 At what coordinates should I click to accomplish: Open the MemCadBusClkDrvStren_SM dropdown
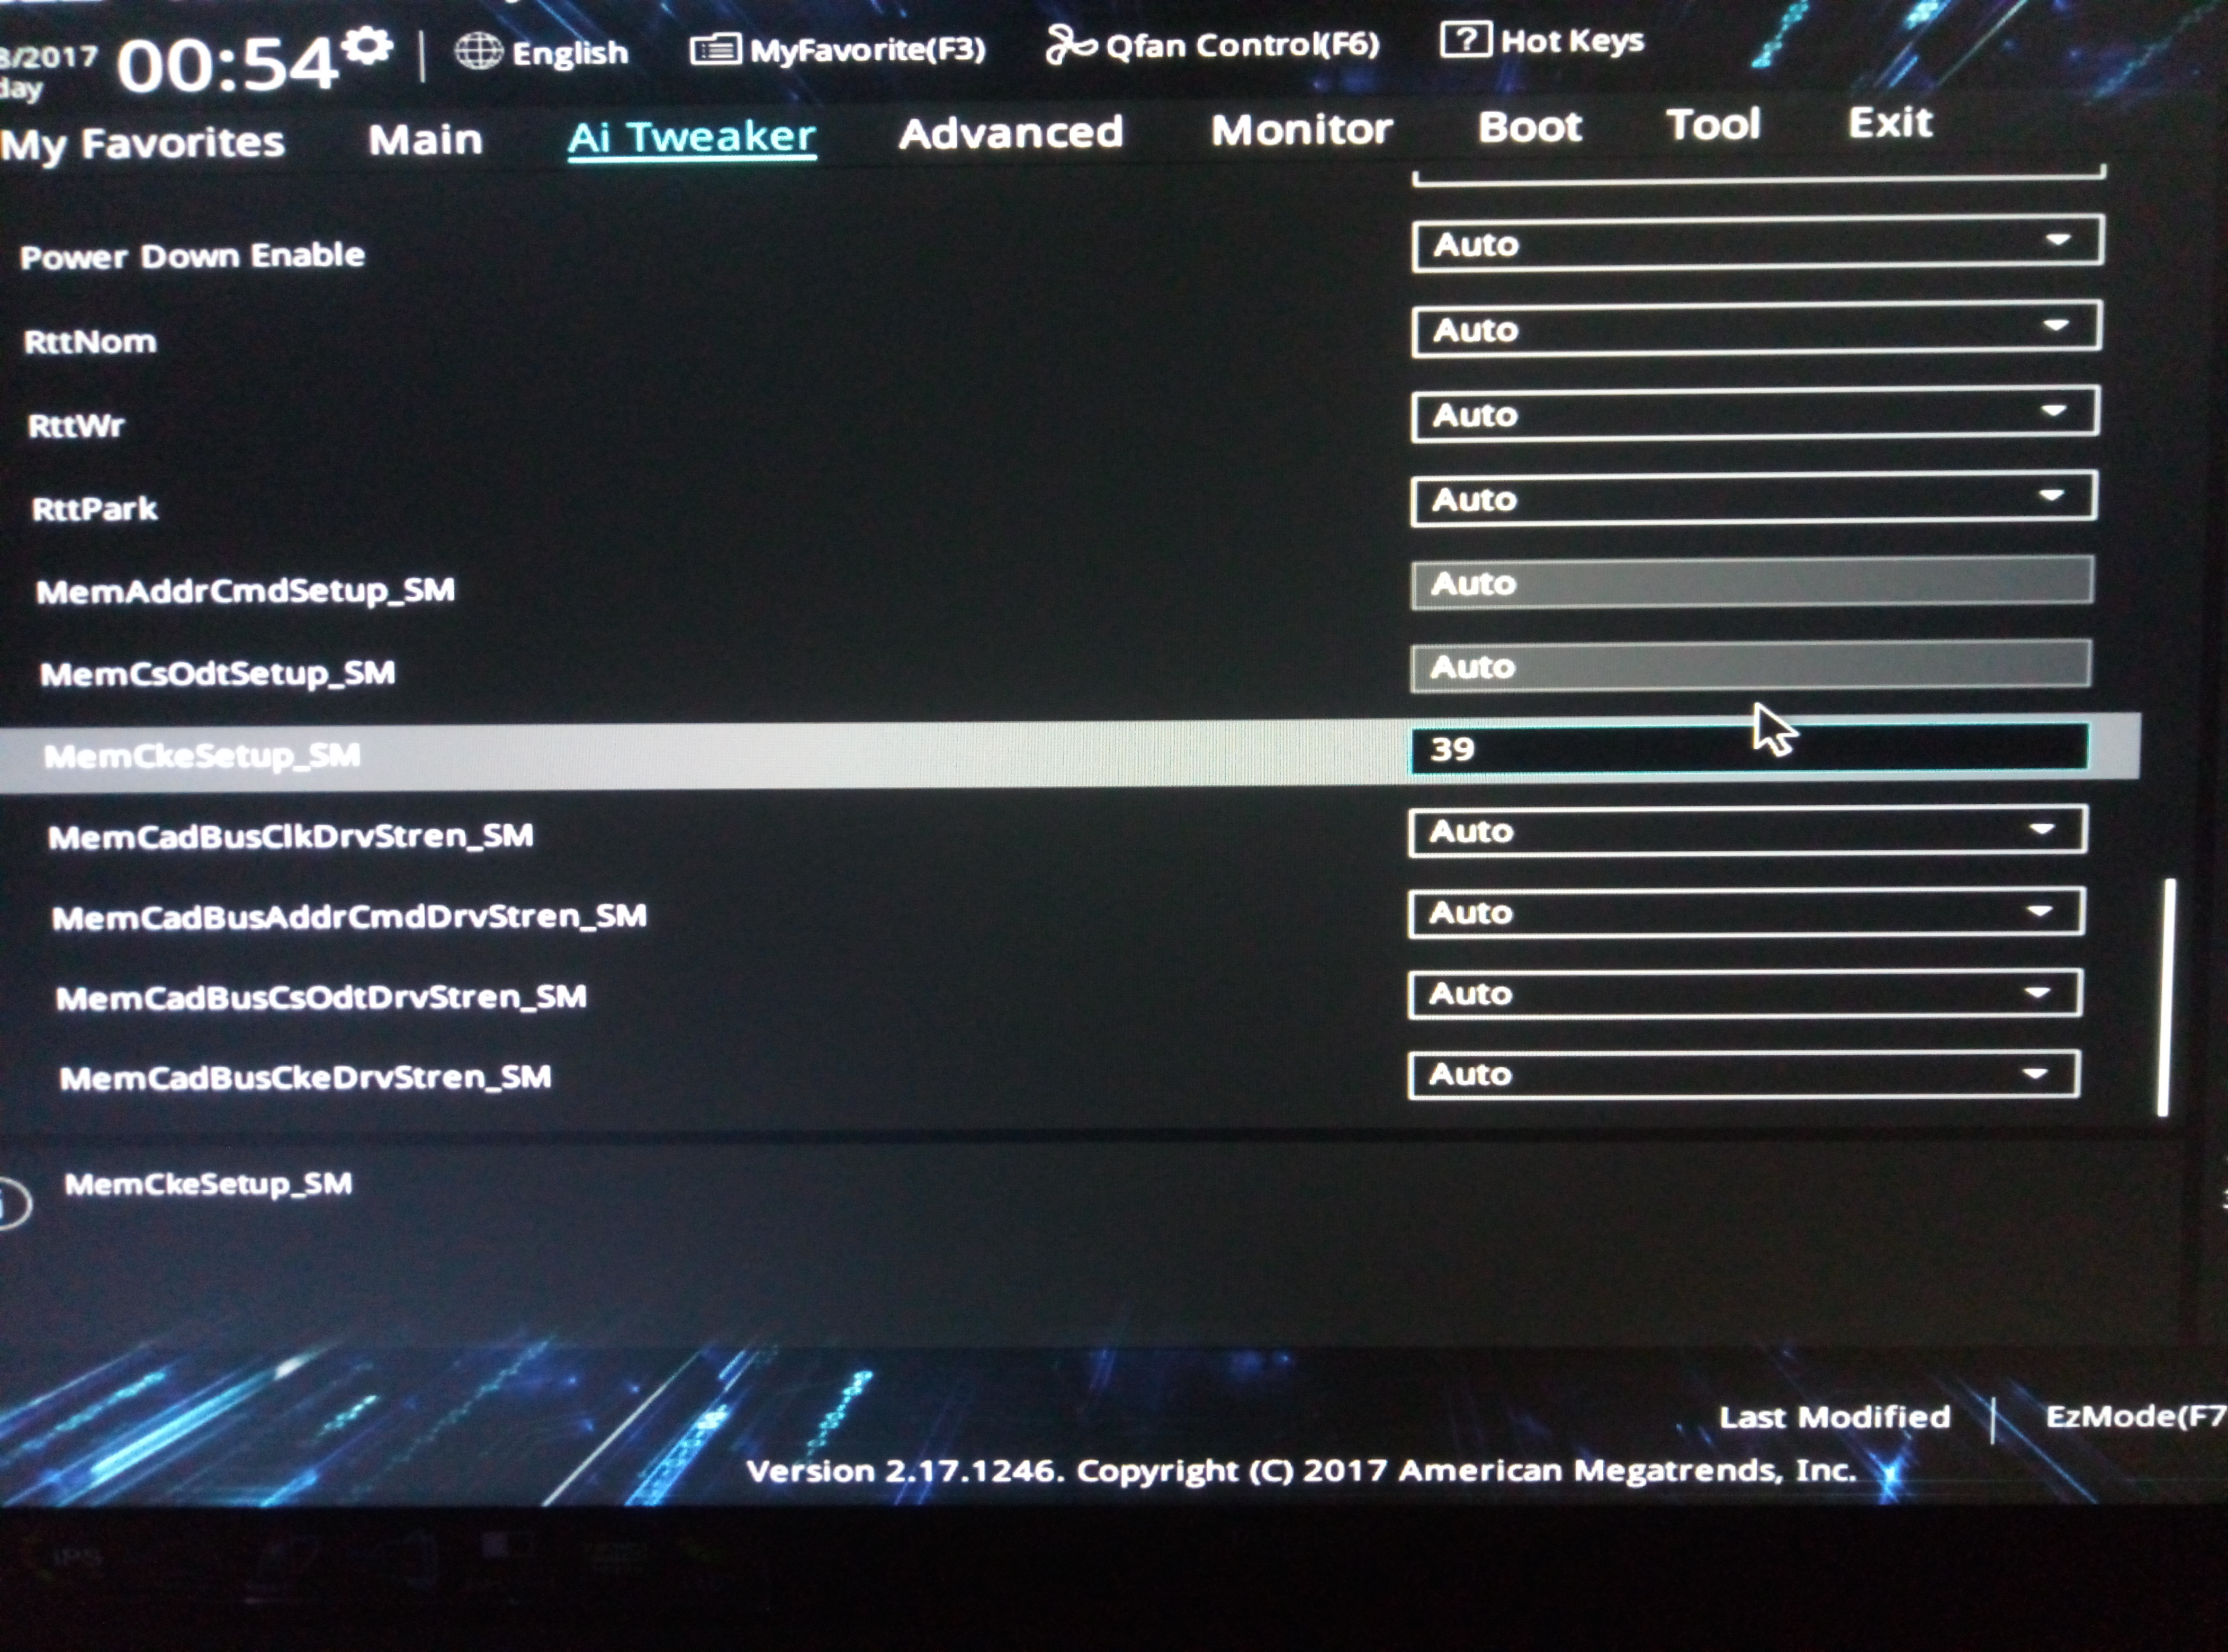1747,830
